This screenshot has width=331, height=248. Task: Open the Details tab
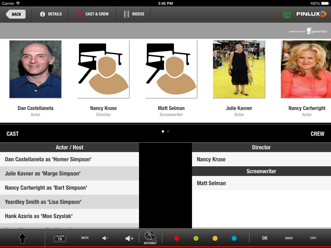(x=51, y=14)
